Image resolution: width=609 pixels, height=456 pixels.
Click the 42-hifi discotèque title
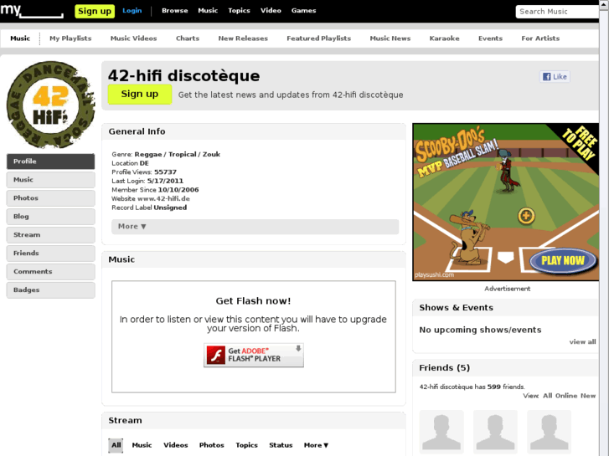[183, 75]
